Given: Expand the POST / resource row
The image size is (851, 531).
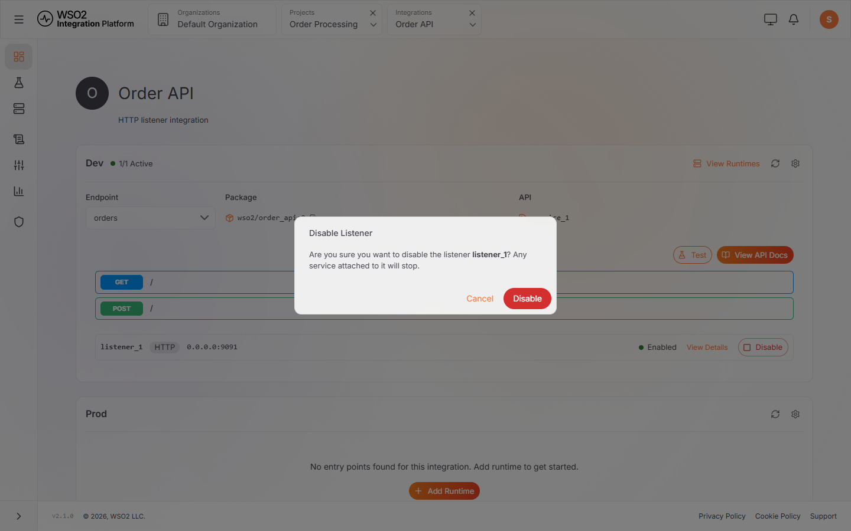Looking at the screenshot, I should click(444, 309).
